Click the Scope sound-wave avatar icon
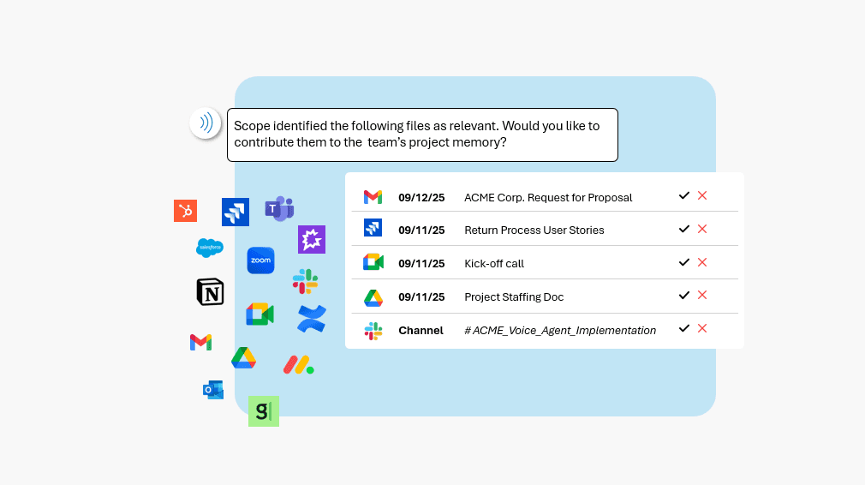This screenshot has width=865, height=485. (206, 123)
